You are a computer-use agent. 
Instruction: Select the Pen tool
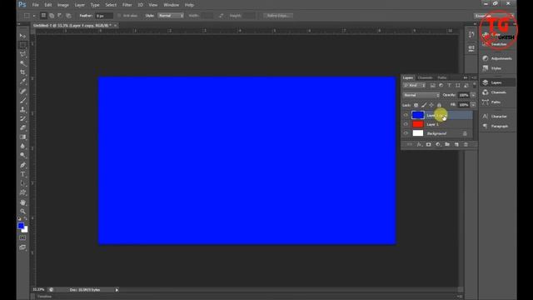point(22,165)
